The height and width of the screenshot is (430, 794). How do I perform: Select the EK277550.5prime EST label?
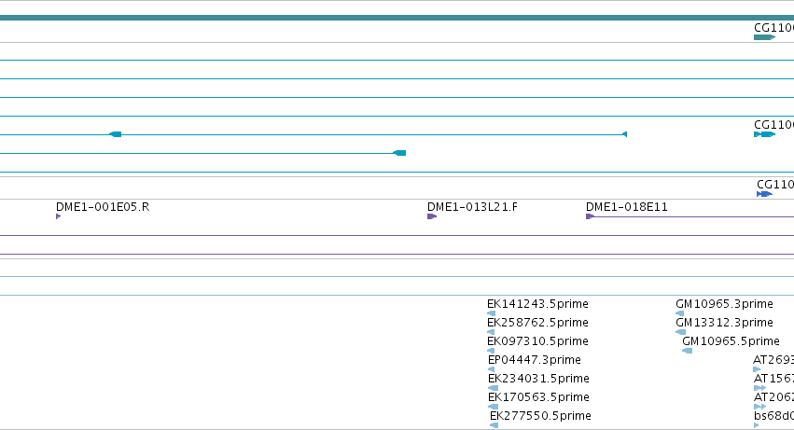coord(541,416)
